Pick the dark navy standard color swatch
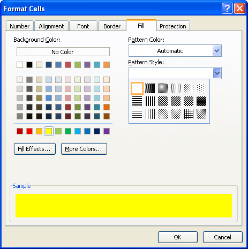Screen dimensions: 248x249 (x=97, y=131)
